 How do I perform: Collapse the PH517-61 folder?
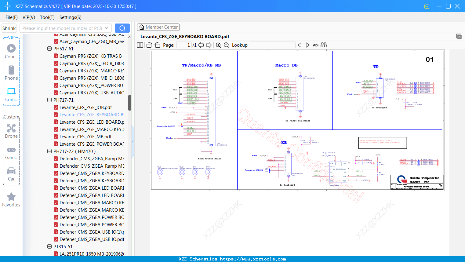[x=49, y=49]
